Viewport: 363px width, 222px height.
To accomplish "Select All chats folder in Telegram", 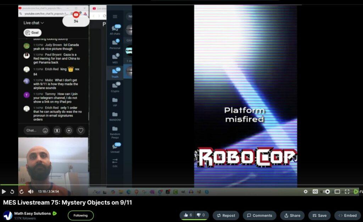I will pyautogui.click(x=115, y=30).
